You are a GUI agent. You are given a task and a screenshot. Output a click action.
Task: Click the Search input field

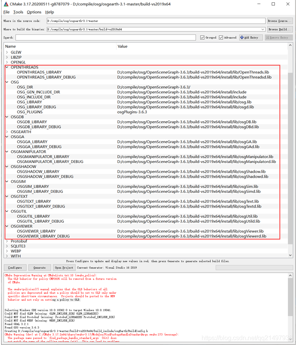(x=106, y=38)
